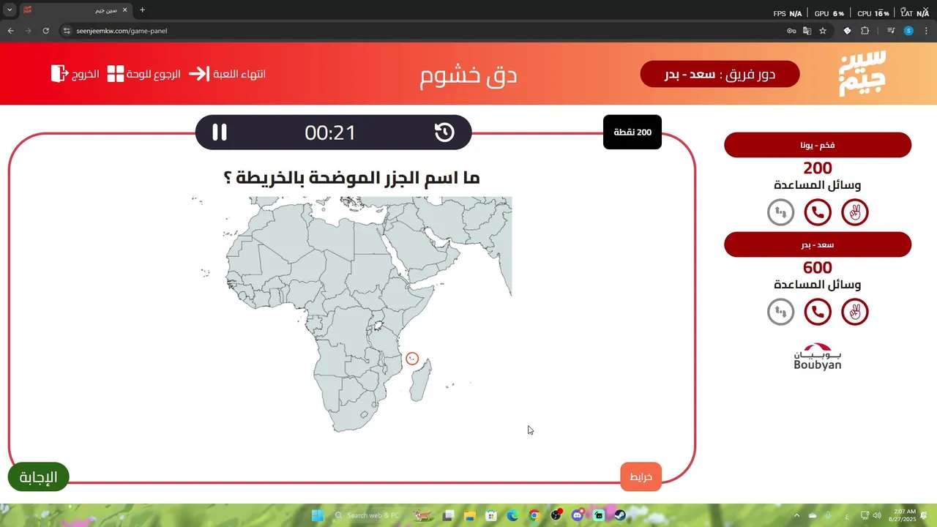Use two-finger lifeline for team فخم - يونا
Viewport: 937px width, 527px height.
coord(855,212)
